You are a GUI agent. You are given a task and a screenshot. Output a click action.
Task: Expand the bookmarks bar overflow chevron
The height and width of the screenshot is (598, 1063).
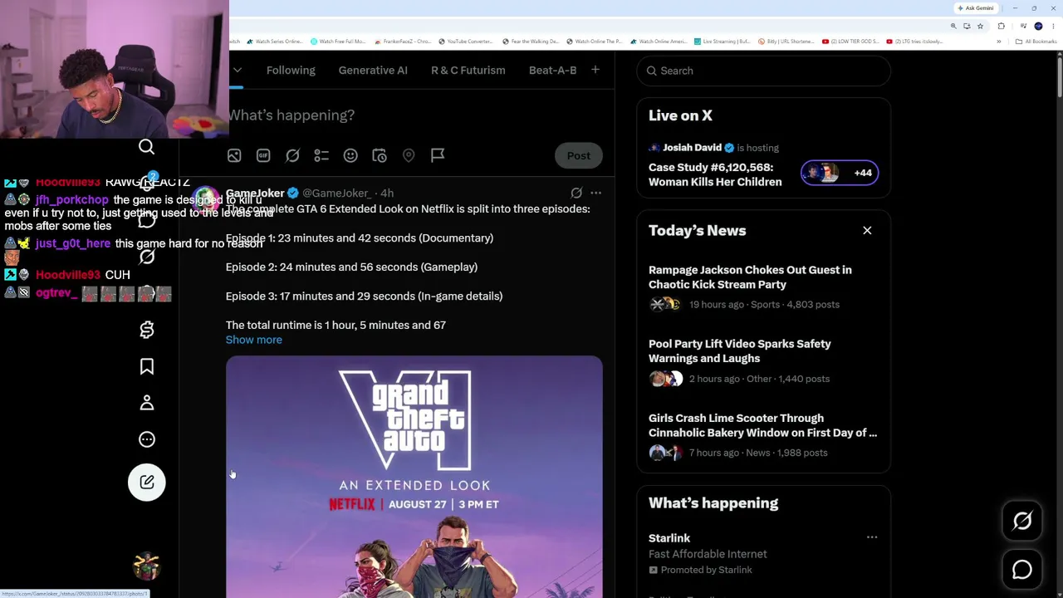coord(998,42)
